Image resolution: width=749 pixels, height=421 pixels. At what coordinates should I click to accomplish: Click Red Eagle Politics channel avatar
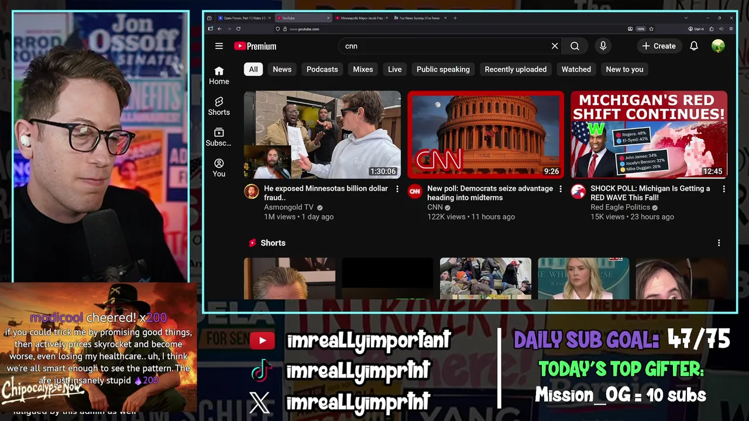click(578, 191)
